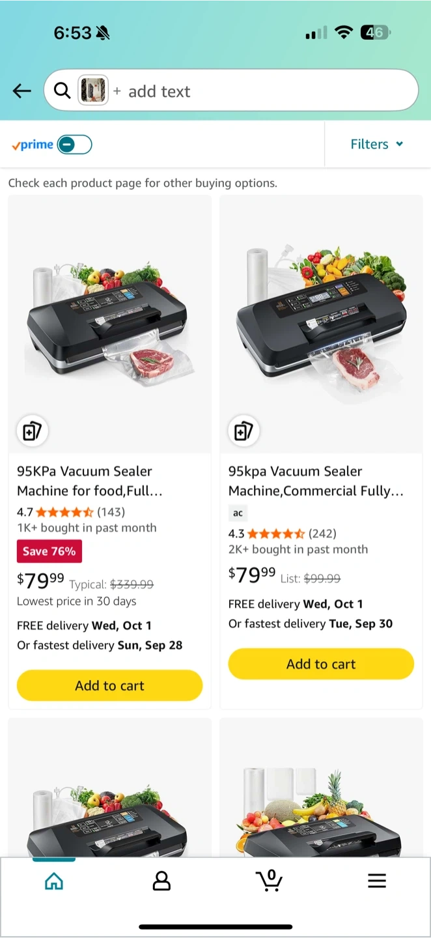Screen dimensions: 431x938
Task: Tap compare icon on first vacuum sealer
Action: pyautogui.click(x=32, y=431)
